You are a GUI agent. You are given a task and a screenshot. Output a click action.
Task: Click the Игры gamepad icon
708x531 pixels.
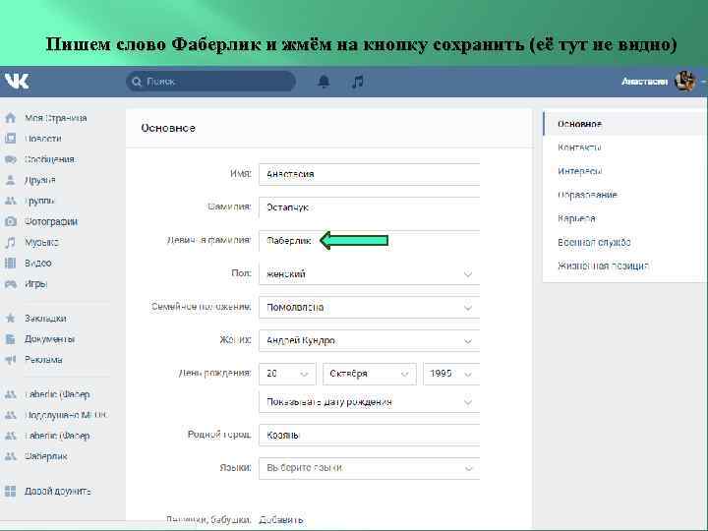(11, 283)
